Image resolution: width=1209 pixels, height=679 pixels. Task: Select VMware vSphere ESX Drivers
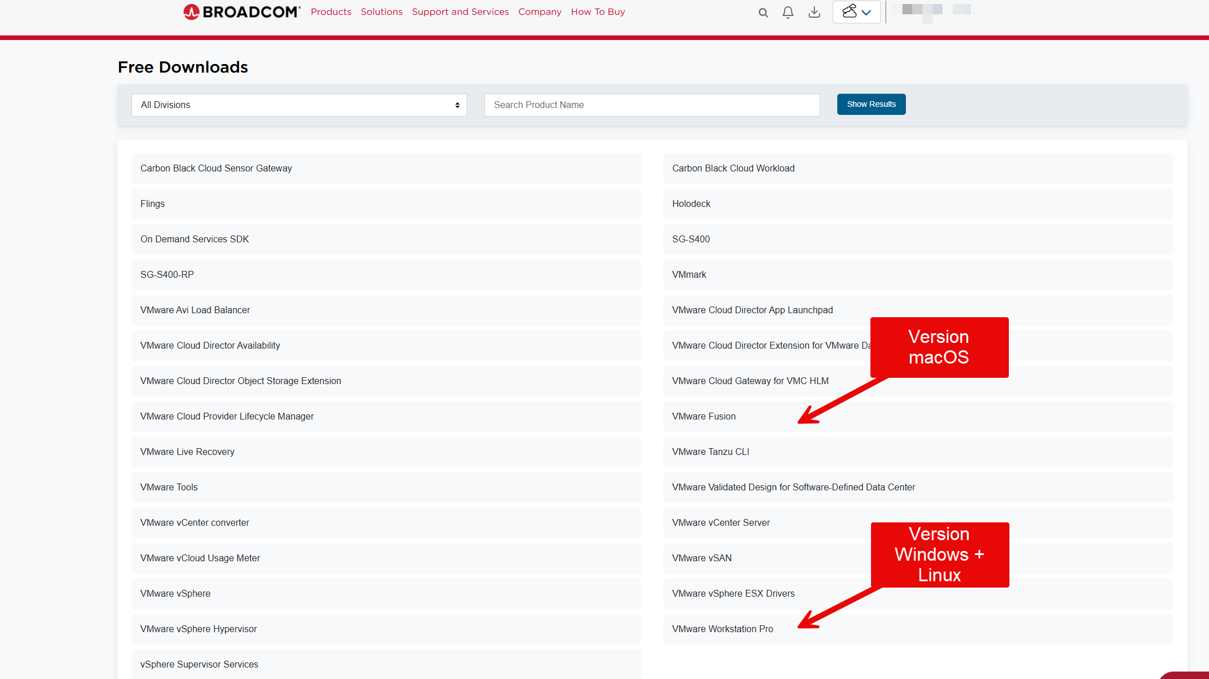tap(918, 594)
